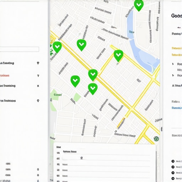
Task: Focus the empty search field in the left sidebar
Action: coord(20,49)
